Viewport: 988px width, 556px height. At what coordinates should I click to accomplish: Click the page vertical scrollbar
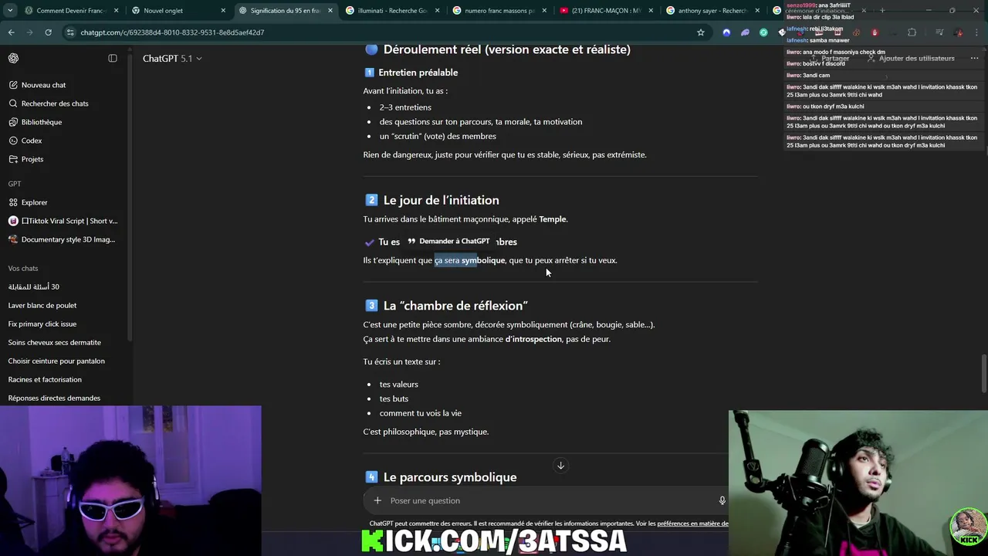tap(984, 373)
